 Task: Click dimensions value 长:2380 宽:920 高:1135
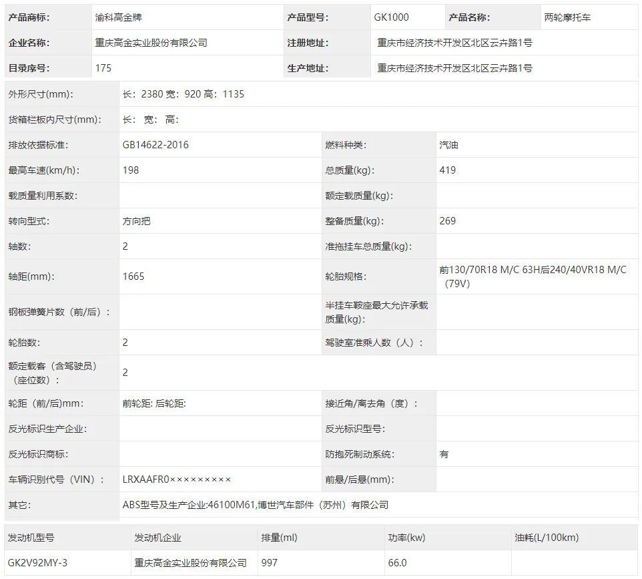[184, 94]
